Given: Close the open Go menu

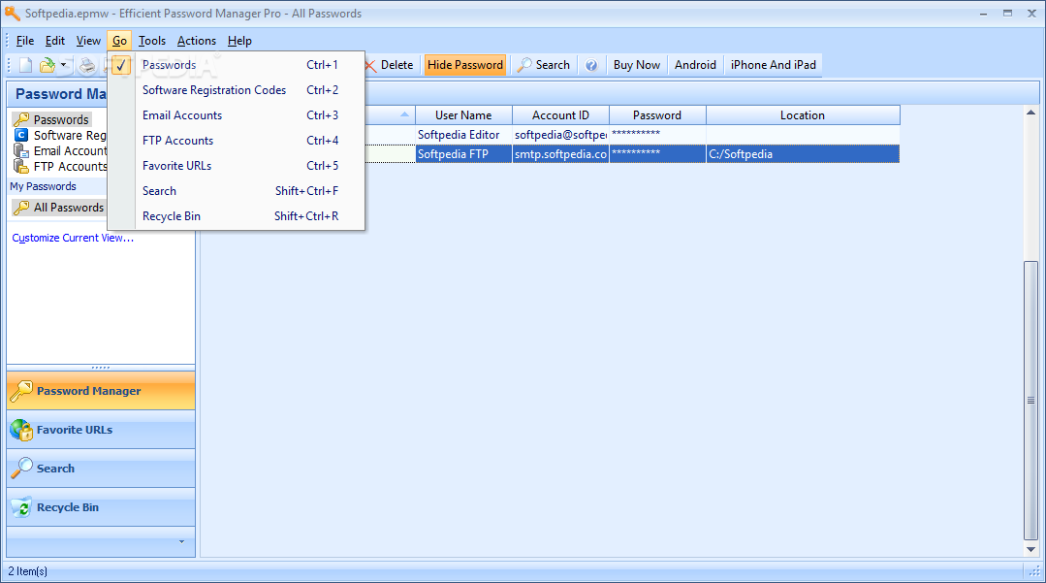Looking at the screenshot, I should tap(119, 41).
